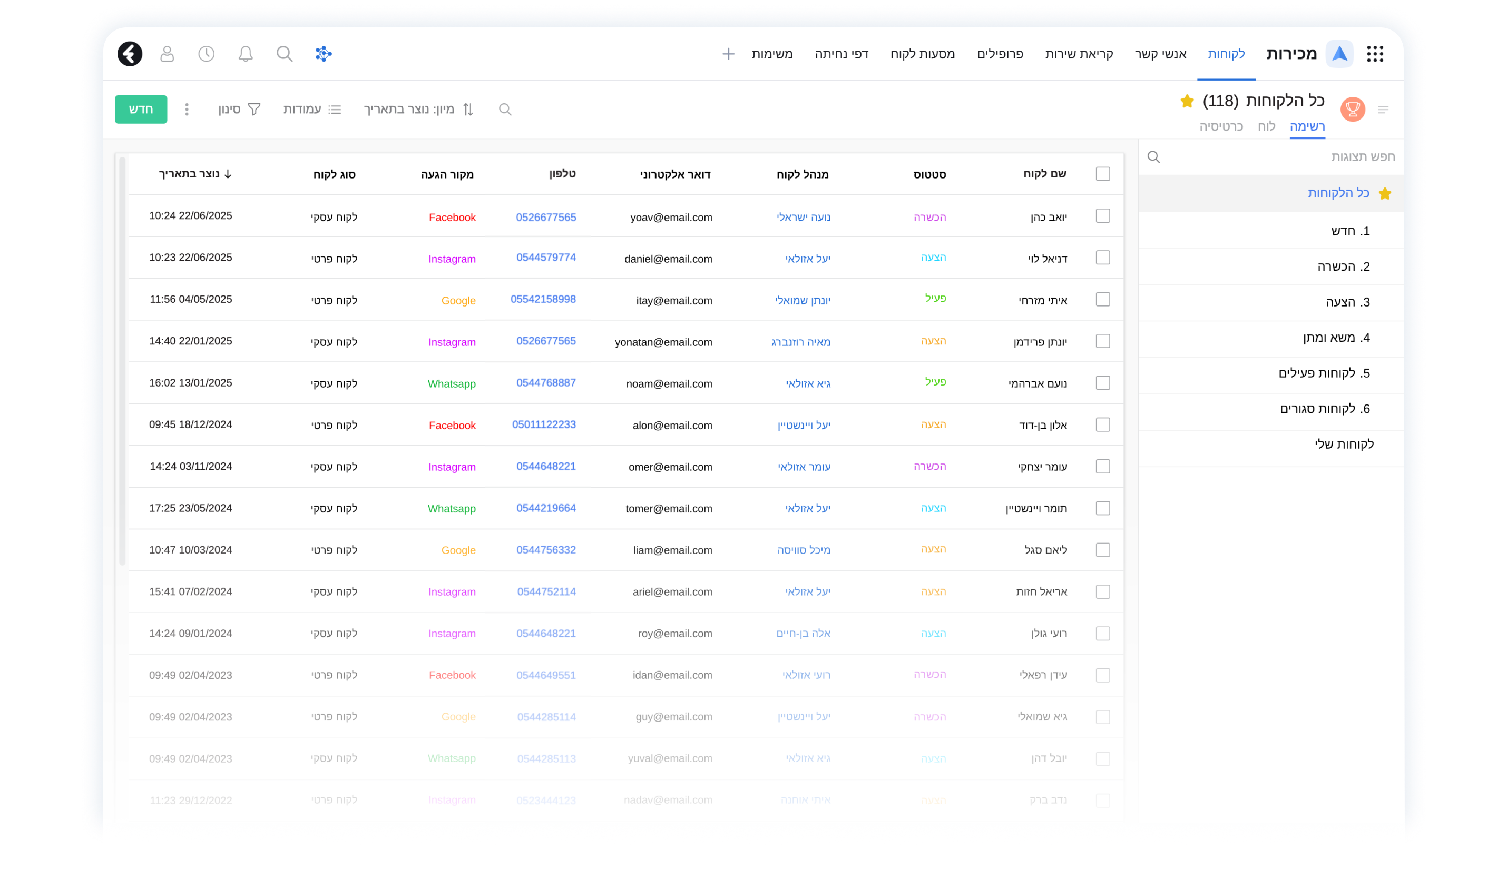
Task: Click the orange trophy icon
Action: pos(1353,109)
